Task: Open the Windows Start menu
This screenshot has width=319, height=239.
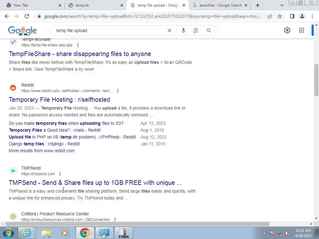Action: coord(8,233)
